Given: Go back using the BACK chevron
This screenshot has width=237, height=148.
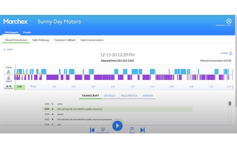Looking at the screenshot, I should 4,50.
